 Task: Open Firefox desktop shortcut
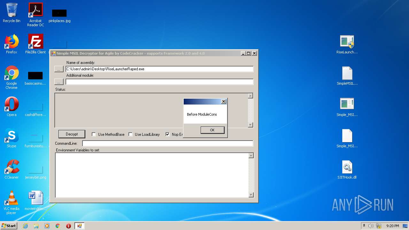[x=12, y=44]
